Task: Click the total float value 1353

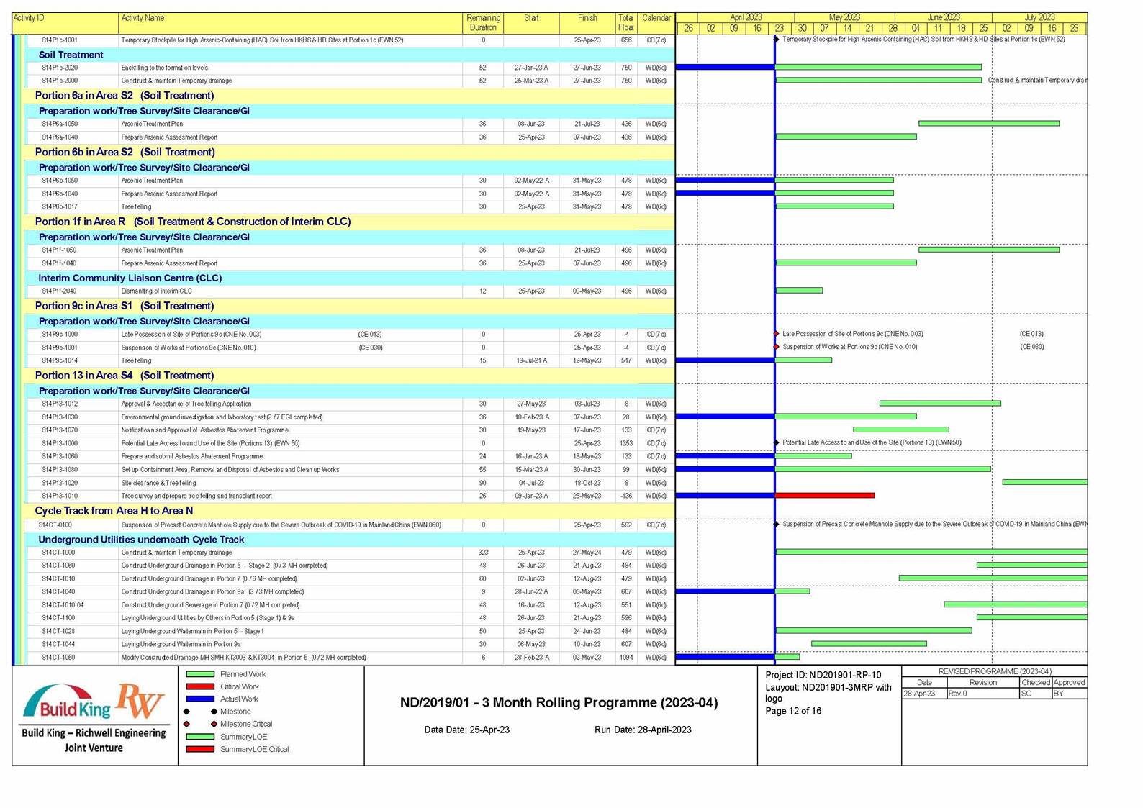Action: [626, 443]
